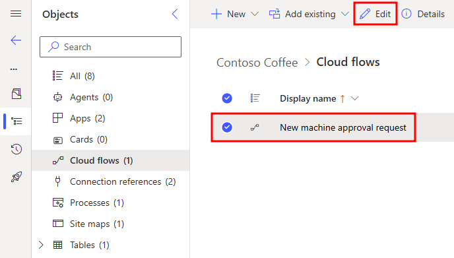The height and width of the screenshot is (258, 454).
Task: Toggle the select-all checkbox in header
Action: click(x=227, y=98)
